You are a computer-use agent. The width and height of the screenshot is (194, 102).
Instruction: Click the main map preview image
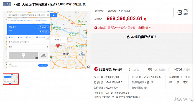tap(47, 40)
